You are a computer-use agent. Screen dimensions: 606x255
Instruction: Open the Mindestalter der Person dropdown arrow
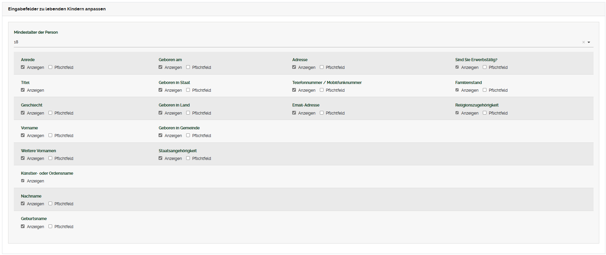click(x=589, y=42)
